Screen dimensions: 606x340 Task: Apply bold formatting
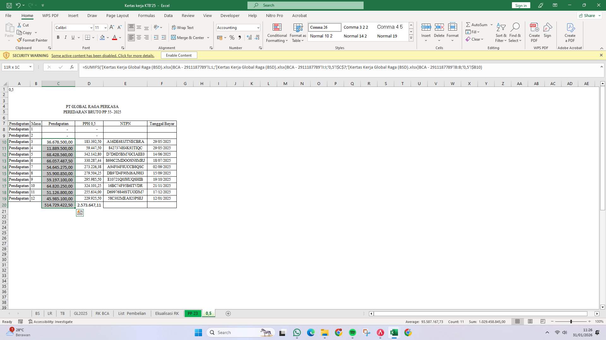pyautogui.click(x=58, y=37)
